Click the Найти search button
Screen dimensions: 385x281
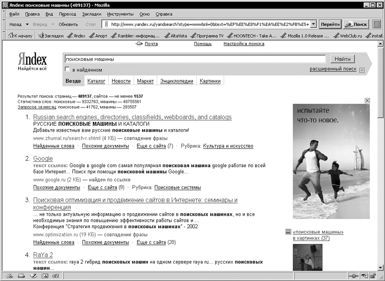(x=343, y=59)
